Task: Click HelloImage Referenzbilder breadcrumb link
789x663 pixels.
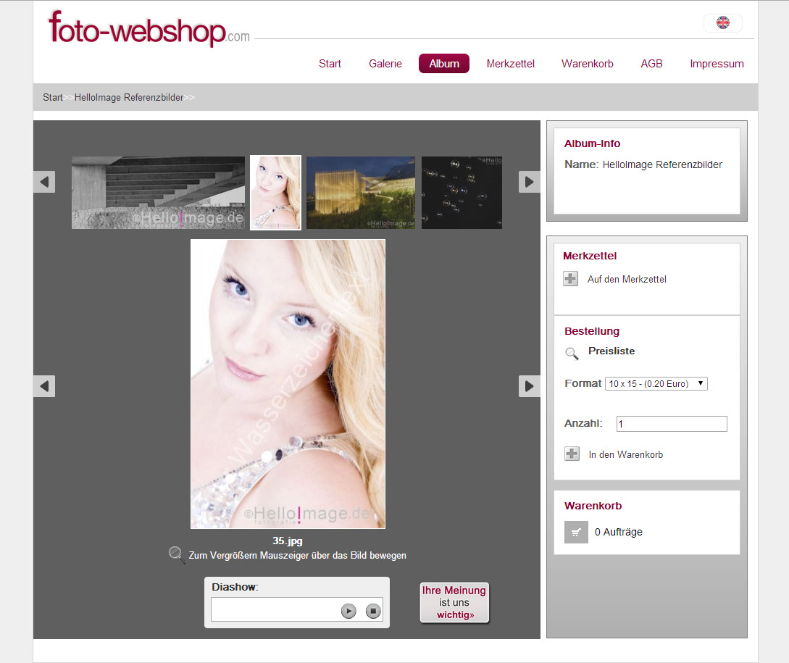Action: click(x=129, y=97)
